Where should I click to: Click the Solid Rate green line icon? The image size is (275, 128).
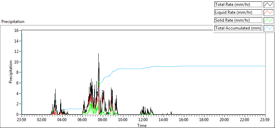(x=269, y=20)
